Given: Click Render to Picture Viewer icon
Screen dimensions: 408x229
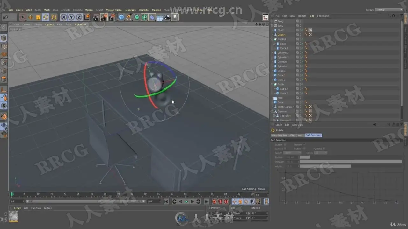Looking at the screenshot, I should pos(104,17).
